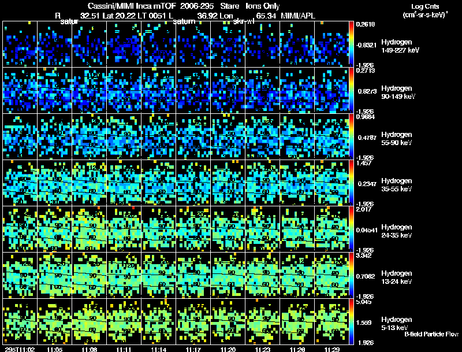Click the B-field Particle Flow label

(x=431, y=334)
